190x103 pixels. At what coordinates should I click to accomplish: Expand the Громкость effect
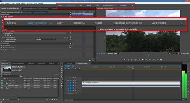tap(1, 46)
